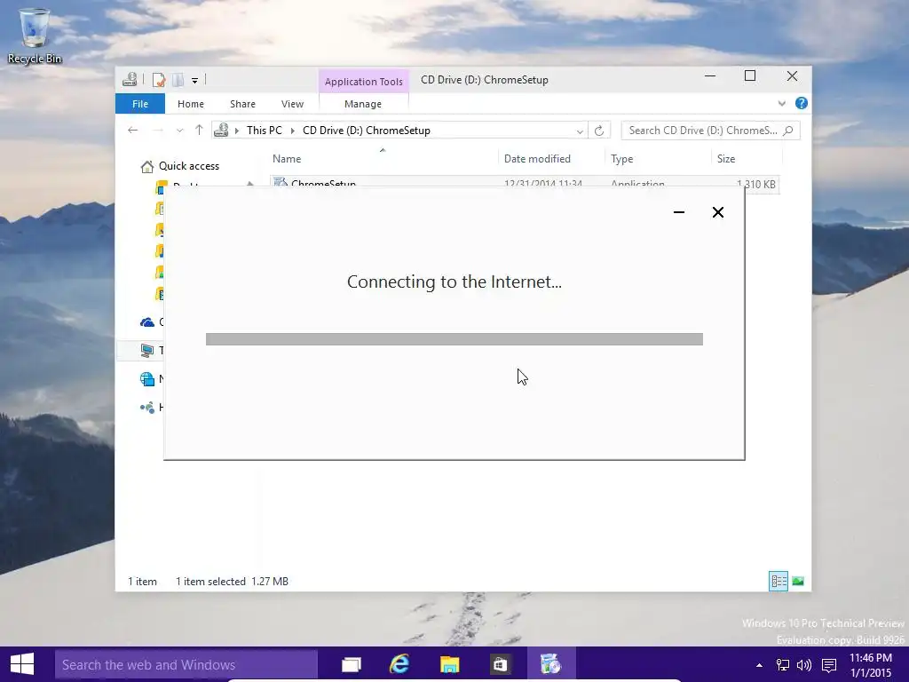Open the Windows Start menu
Viewport: 909px width, 682px height.
(x=22, y=664)
